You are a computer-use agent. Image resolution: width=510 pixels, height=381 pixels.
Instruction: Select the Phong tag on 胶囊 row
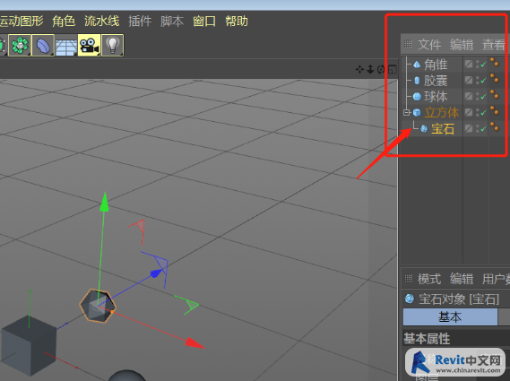click(495, 78)
